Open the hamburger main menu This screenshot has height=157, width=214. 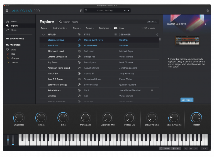(7, 11)
